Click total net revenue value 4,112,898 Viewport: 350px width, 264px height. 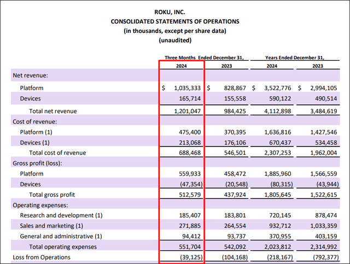[x=278, y=111]
